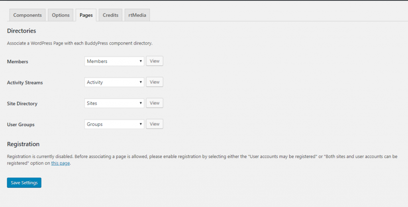Open the Site Directory dropdown showing Sites
The image size is (408, 207).
click(x=114, y=103)
